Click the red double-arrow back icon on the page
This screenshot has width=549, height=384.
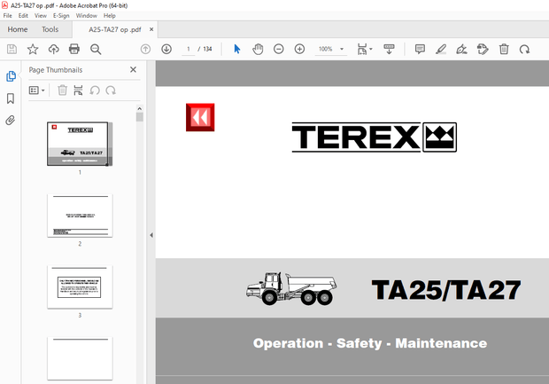[x=200, y=117]
